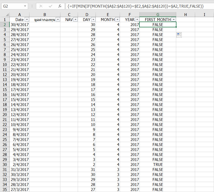Click the FIRST MONTH header cell label

pyautogui.click(x=158, y=19)
